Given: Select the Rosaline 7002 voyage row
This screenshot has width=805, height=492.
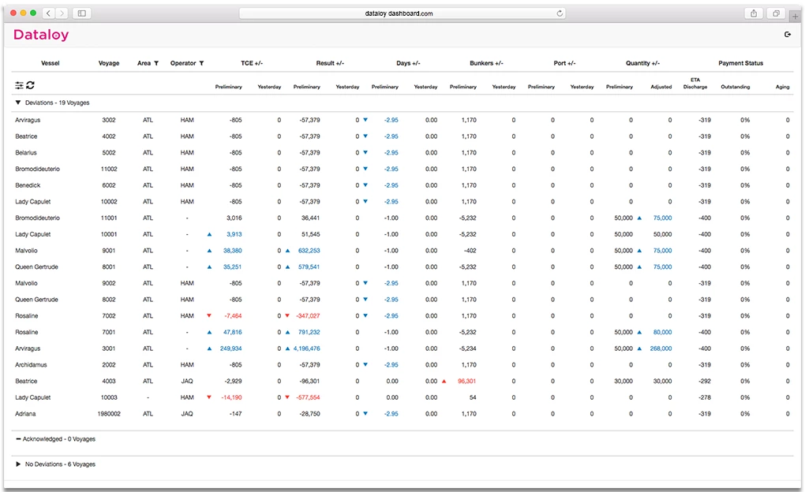Looking at the screenshot, I should [402, 316].
